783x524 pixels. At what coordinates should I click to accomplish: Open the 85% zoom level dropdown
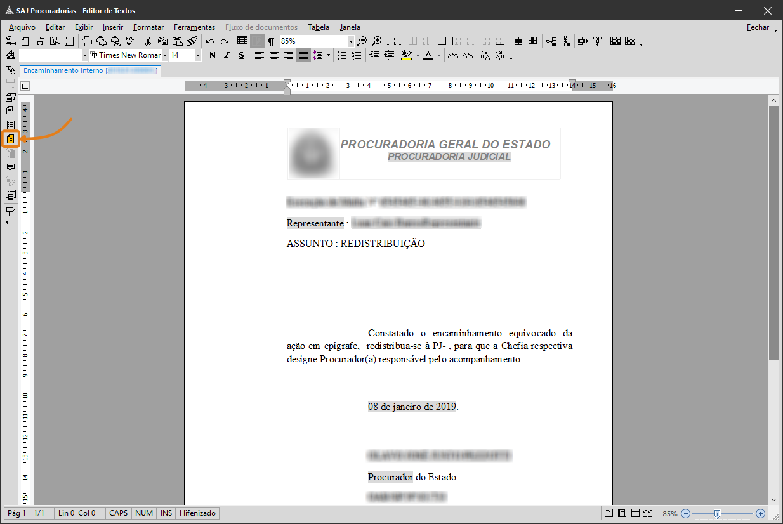pyautogui.click(x=350, y=41)
